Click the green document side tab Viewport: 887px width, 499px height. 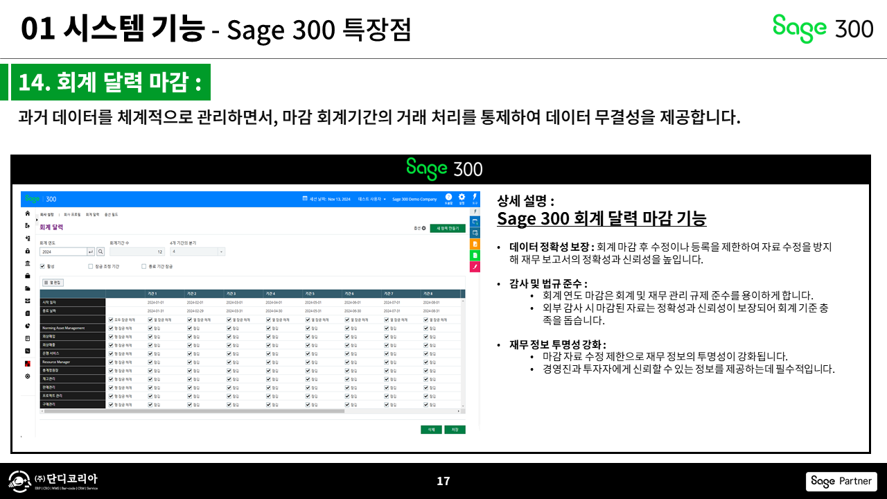[475, 255]
